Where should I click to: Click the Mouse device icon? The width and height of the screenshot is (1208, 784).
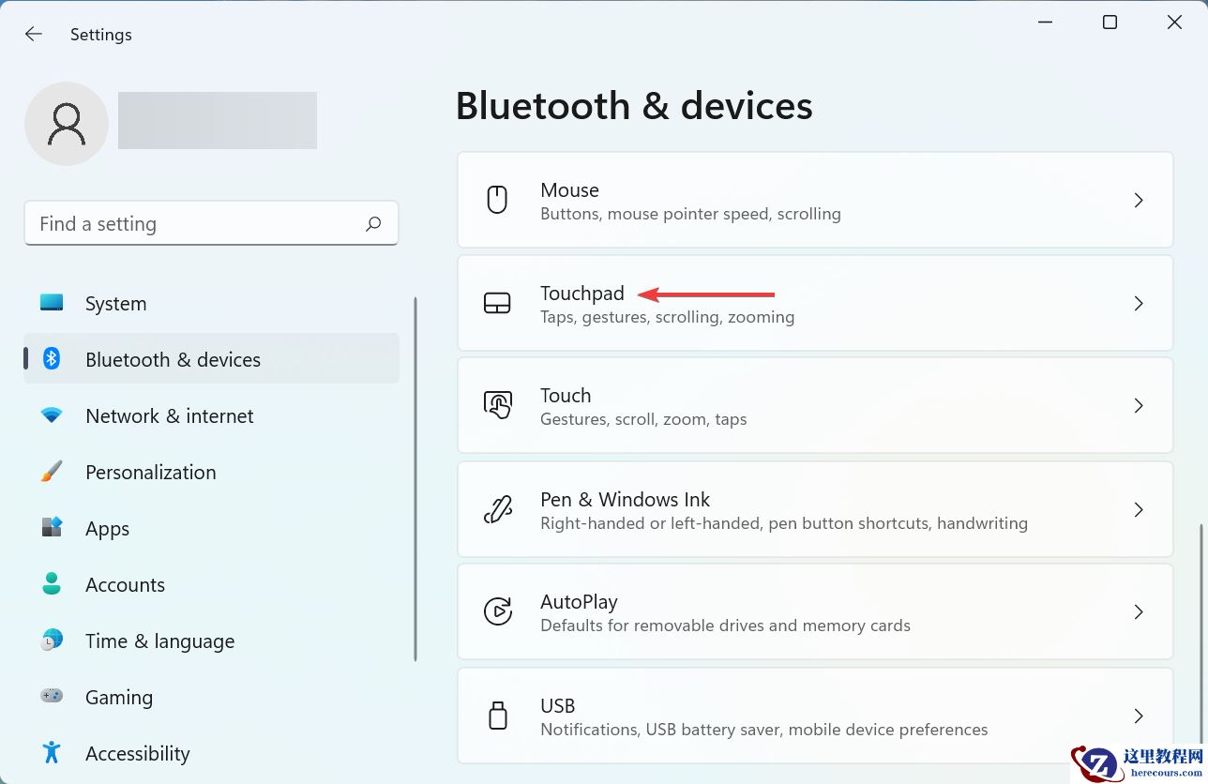pos(497,200)
